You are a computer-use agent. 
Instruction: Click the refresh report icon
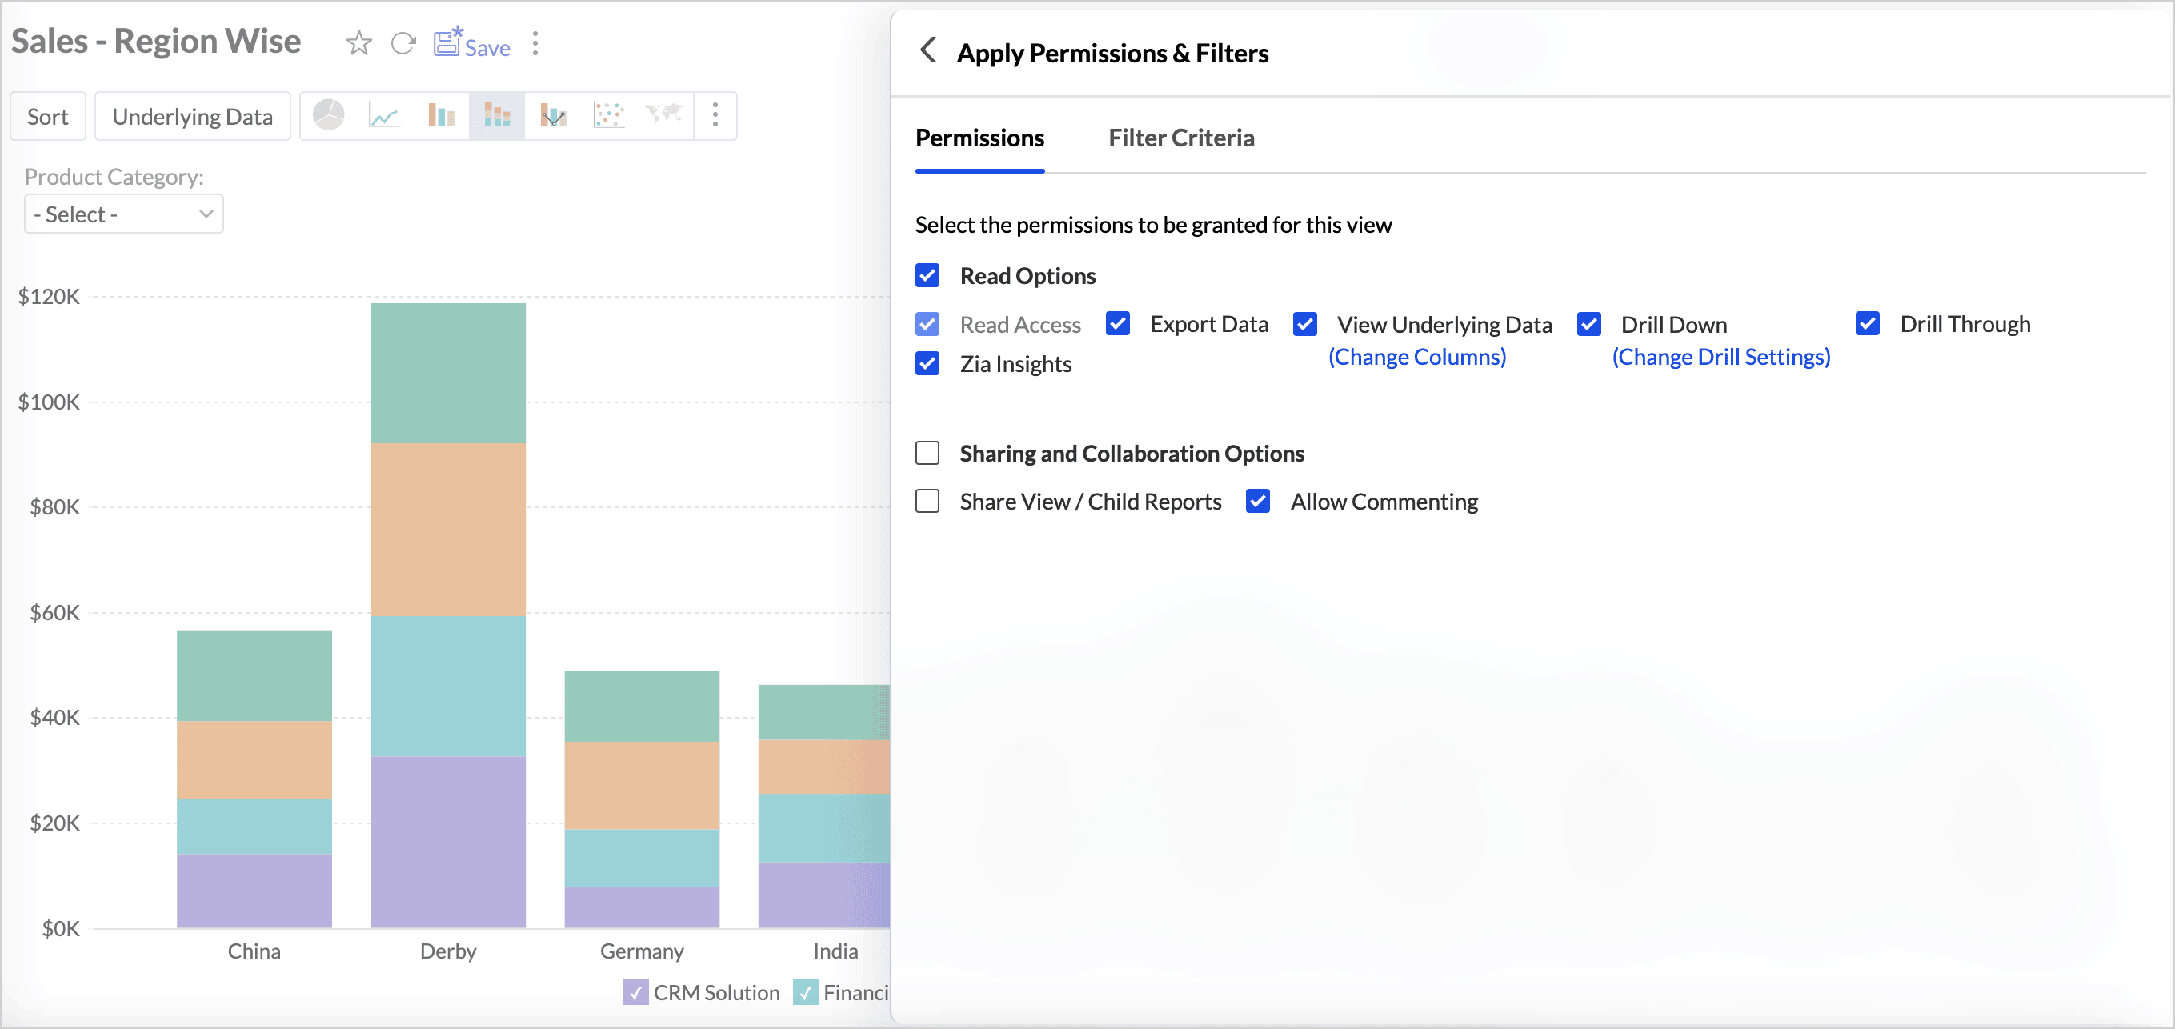pyautogui.click(x=403, y=43)
